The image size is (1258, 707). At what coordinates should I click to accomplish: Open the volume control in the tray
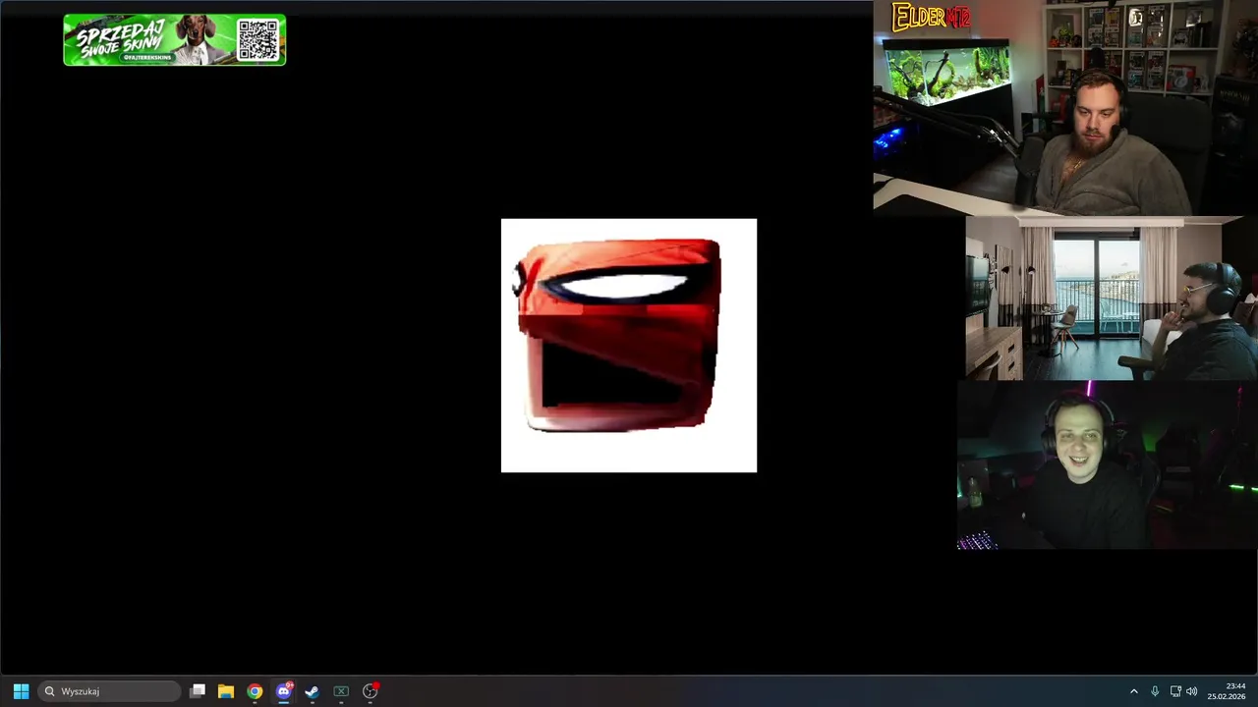pos(1192,691)
